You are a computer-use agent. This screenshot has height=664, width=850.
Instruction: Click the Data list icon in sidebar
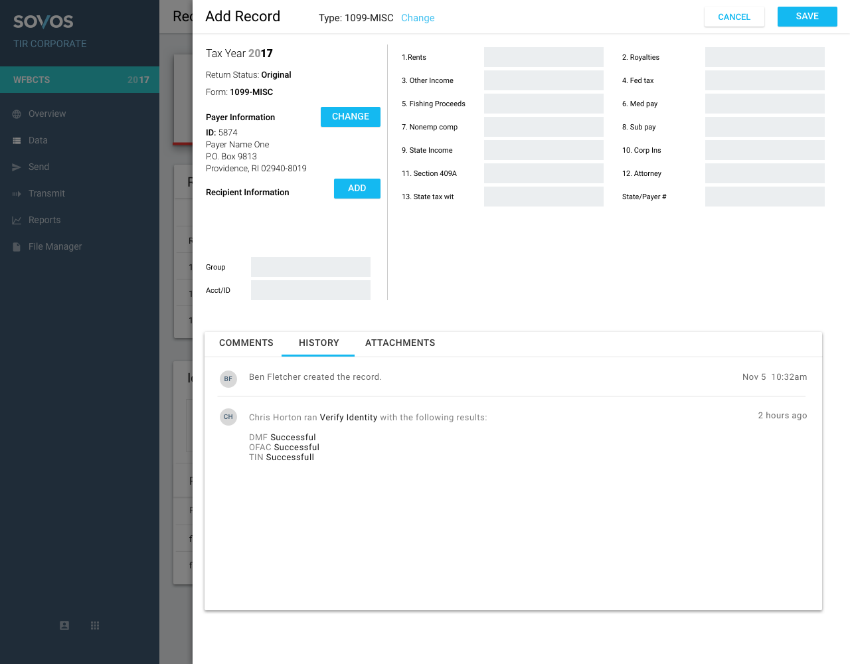pyautogui.click(x=17, y=141)
